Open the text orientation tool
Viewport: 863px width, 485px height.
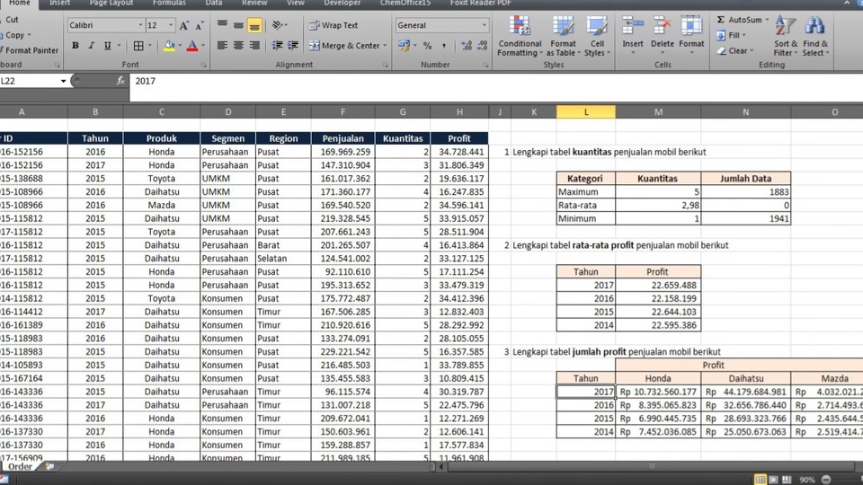(278, 25)
